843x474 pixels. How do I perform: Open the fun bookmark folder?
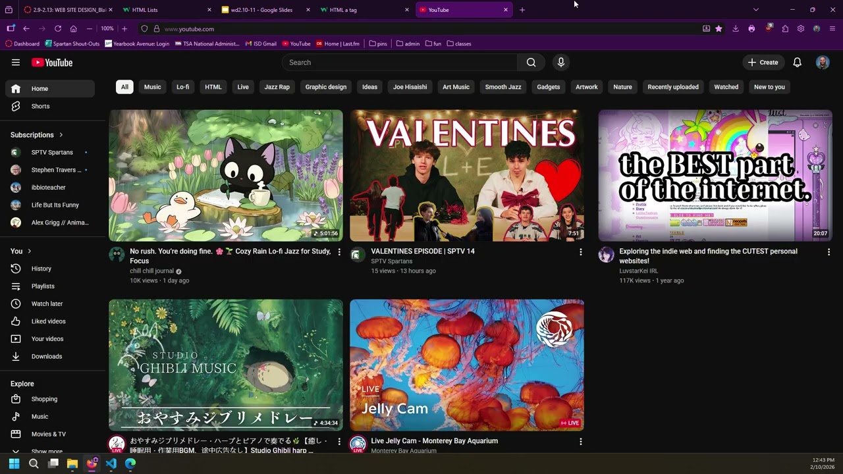[433, 43]
